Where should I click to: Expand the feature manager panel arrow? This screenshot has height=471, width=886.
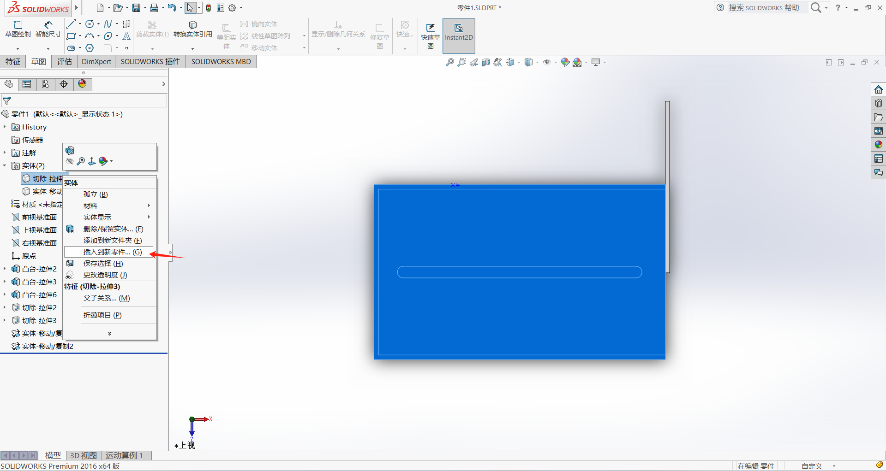pyautogui.click(x=163, y=84)
